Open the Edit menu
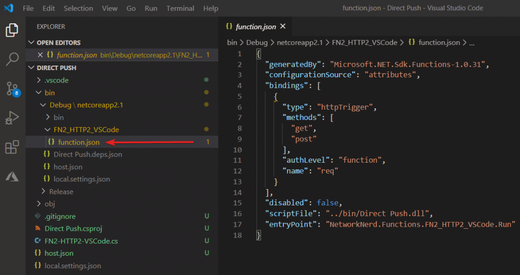 [x=49, y=8]
